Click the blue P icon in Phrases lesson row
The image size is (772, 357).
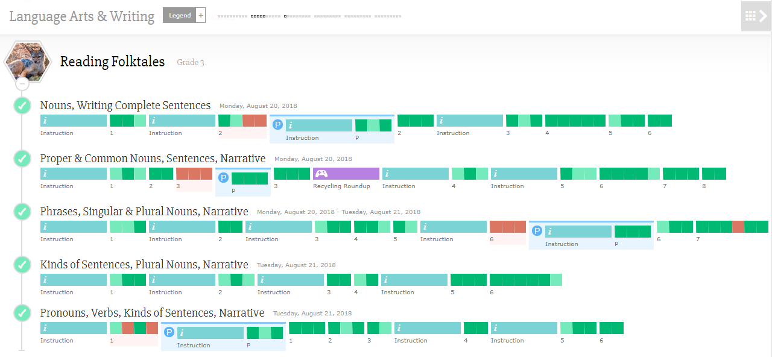click(537, 232)
